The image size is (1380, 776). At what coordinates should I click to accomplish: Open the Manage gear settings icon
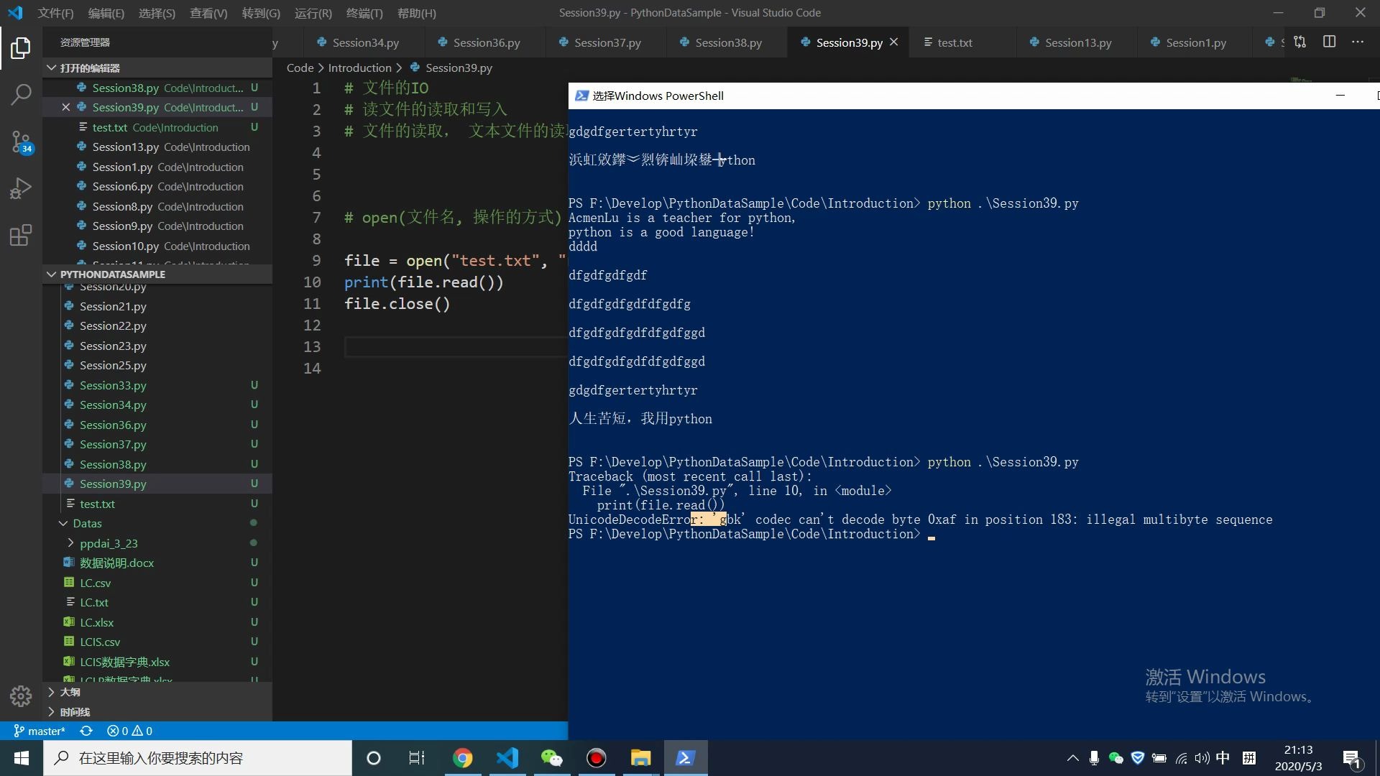[21, 696]
